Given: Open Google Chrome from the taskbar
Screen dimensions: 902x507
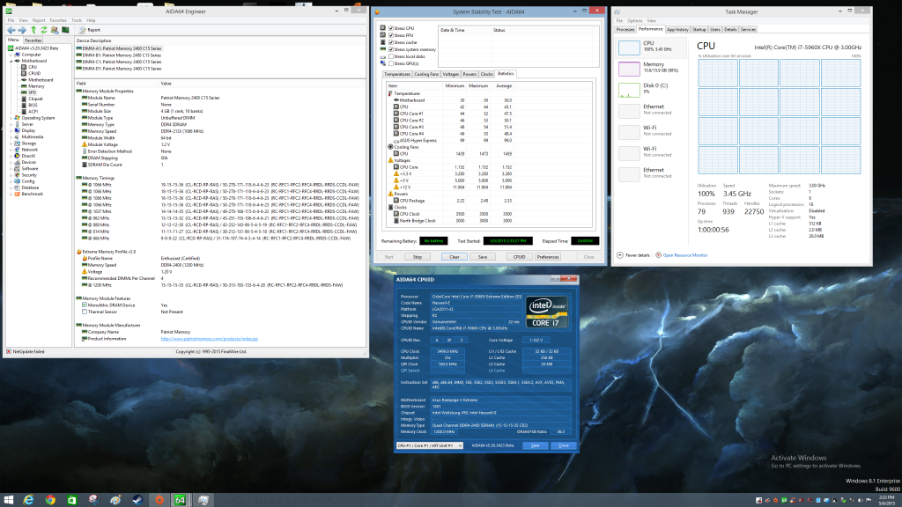Looking at the screenshot, I should tap(50, 500).
